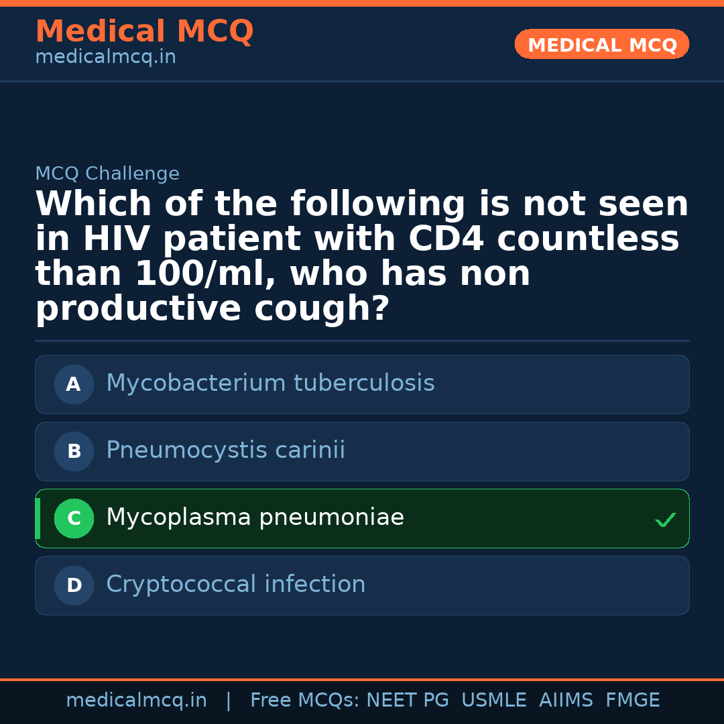This screenshot has height=724, width=724.
Task: Select the letter B option circle
Action: coord(74,452)
